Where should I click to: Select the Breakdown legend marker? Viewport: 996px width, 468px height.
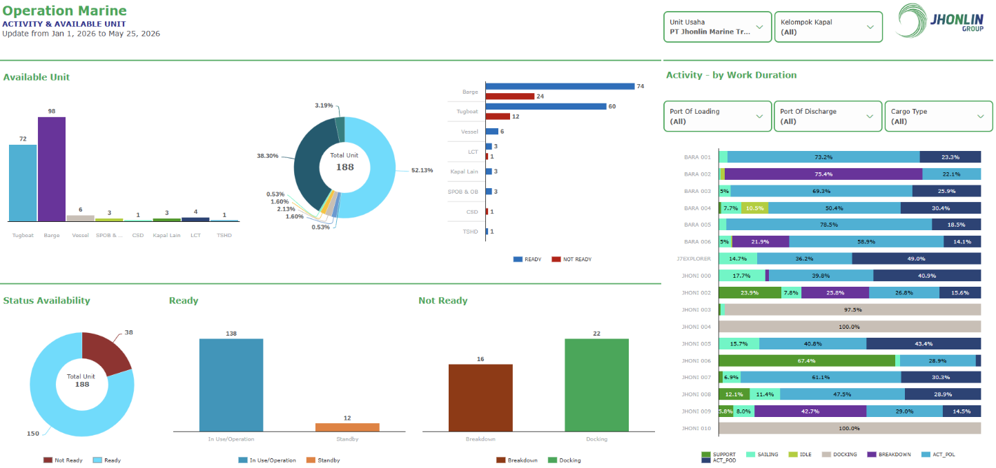click(501, 460)
